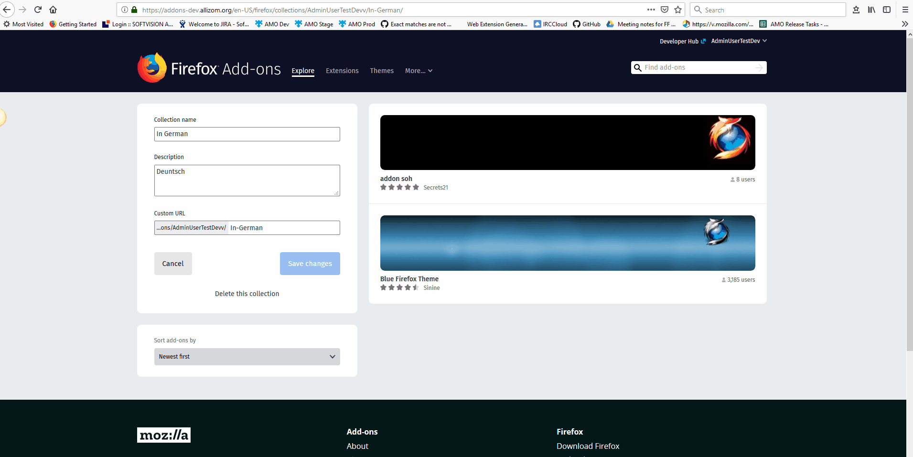Image resolution: width=913 pixels, height=457 pixels.
Task: Edit the Custom URL slug field
Action: pyautogui.click(x=284, y=228)
